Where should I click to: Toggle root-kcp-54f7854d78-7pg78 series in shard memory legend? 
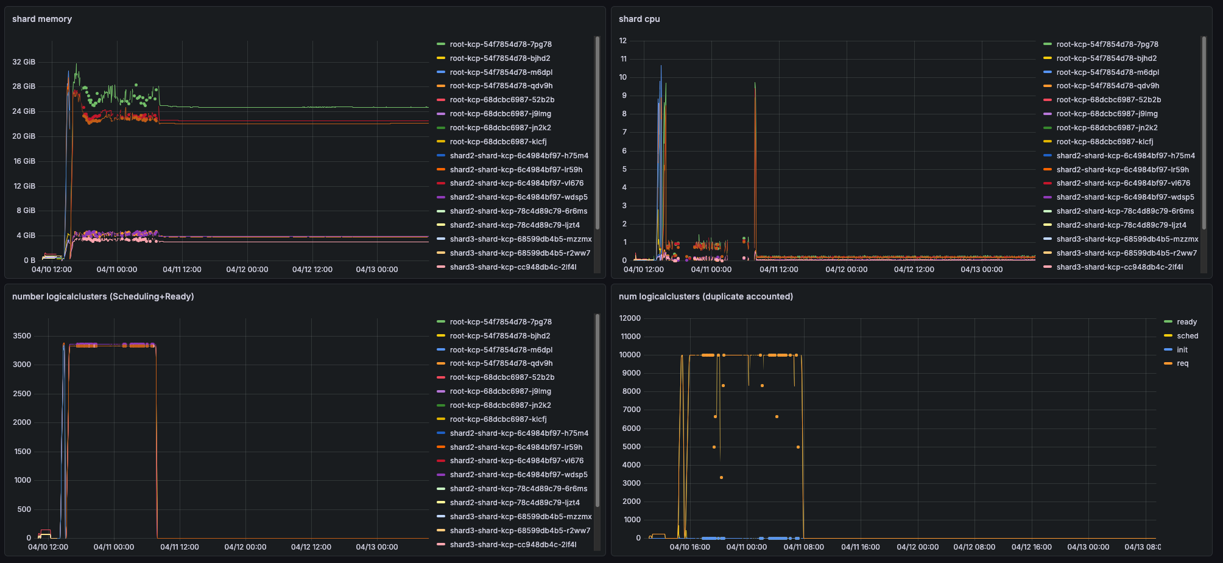click(x=501, y=44)
